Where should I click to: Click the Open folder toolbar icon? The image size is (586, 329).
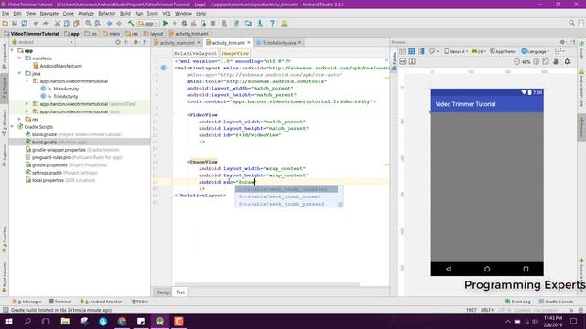(x=5, y=23)
